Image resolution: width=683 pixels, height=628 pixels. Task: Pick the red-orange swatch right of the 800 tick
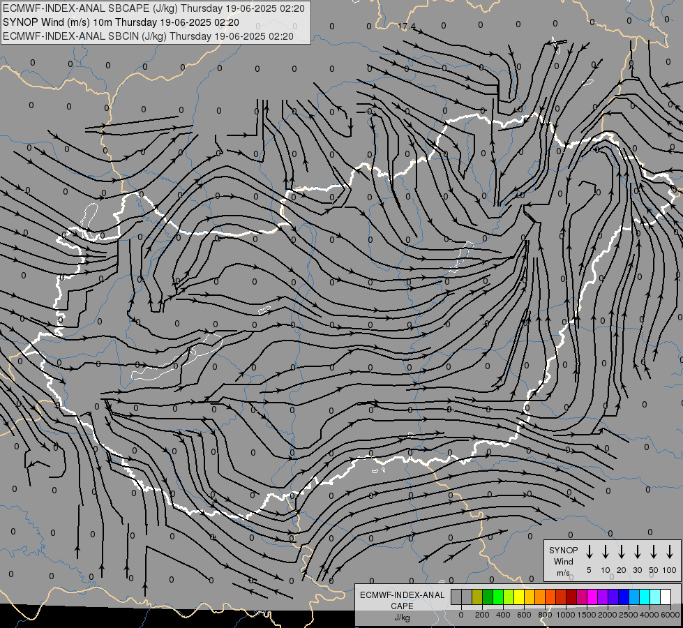[550, 597]
